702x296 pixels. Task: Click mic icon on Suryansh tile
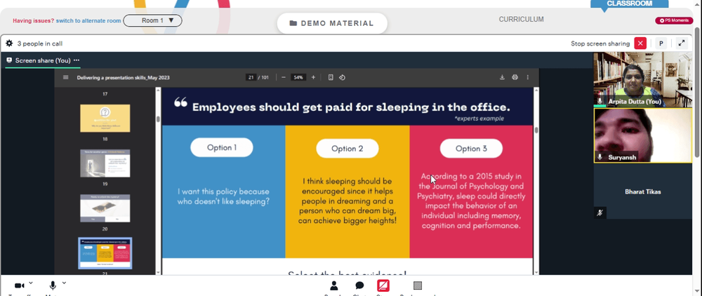600,157
